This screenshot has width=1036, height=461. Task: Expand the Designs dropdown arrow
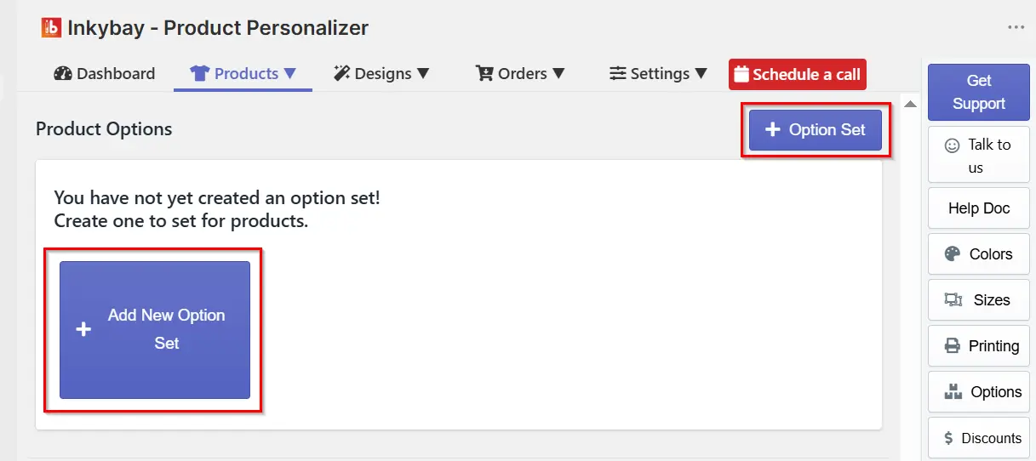pyautogui.click(x=423, y=74)
